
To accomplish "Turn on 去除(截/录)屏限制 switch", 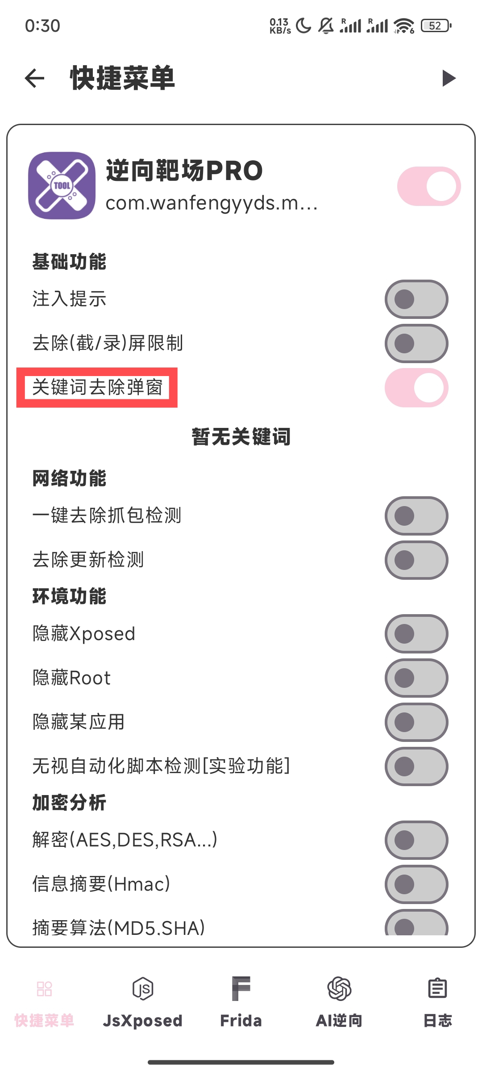I will click(416, 343).
